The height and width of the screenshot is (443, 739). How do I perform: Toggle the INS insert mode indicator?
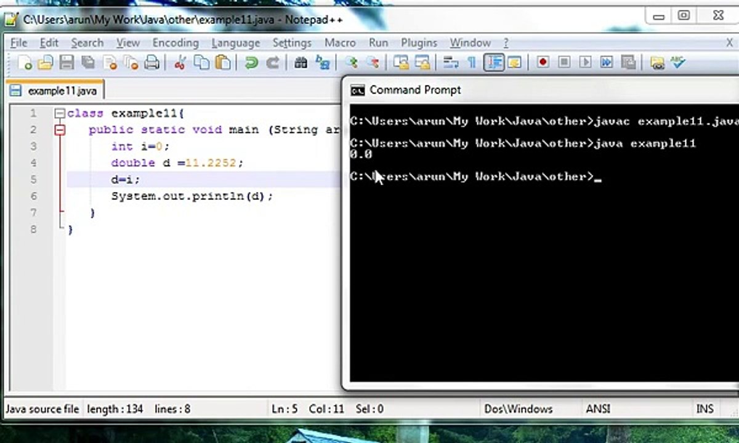click(x=705, y=409)
